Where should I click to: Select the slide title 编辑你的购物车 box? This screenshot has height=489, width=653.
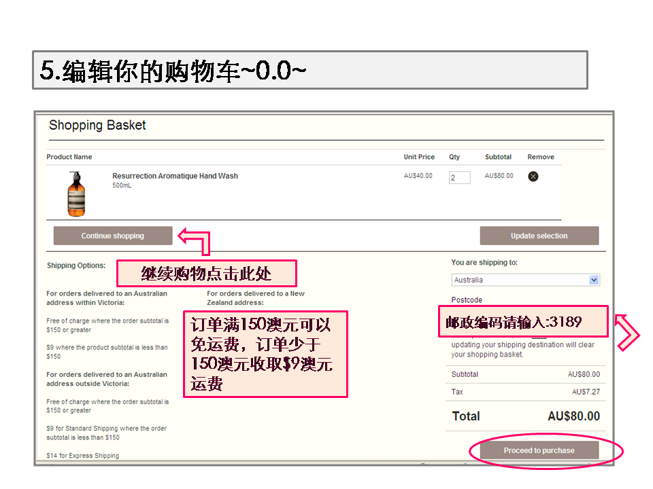pos(309,70)
